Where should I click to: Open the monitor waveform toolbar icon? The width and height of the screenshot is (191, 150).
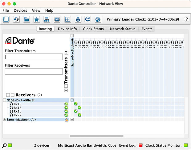point(57,19)
